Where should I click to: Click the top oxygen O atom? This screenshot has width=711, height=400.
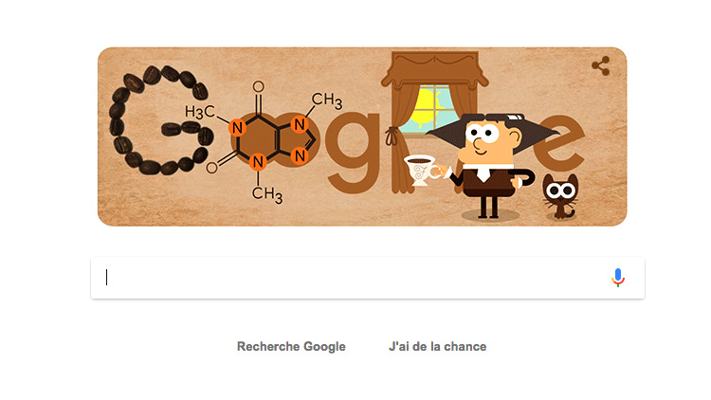pos(259,86)
